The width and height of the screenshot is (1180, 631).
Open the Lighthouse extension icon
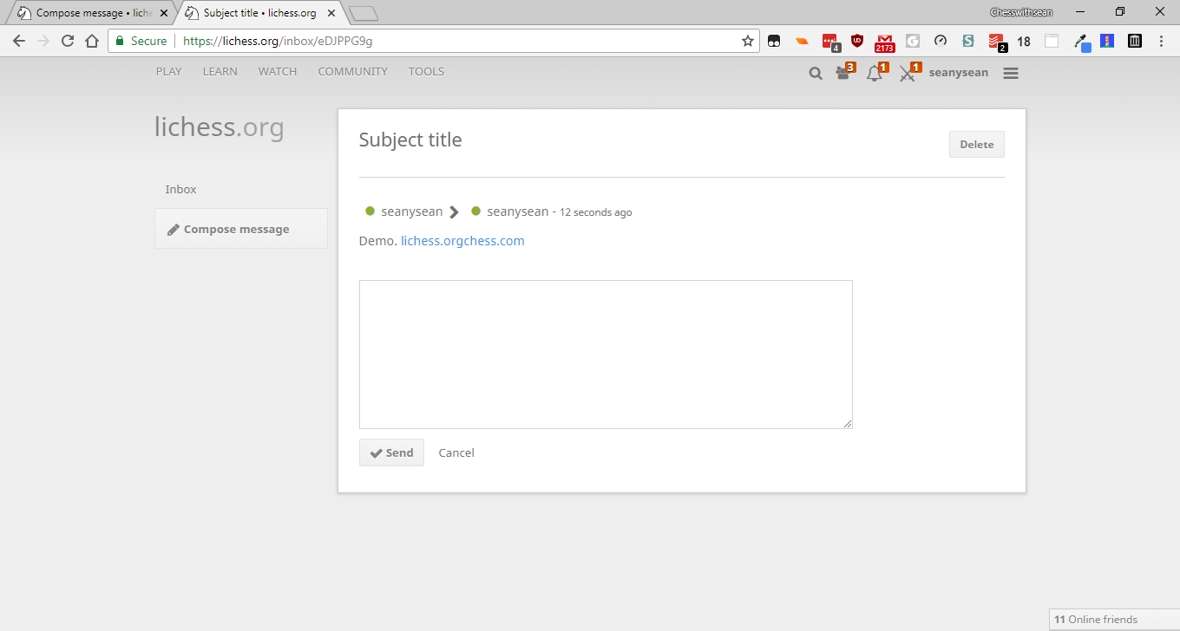pyautogui.click(x=1107, y=41)
